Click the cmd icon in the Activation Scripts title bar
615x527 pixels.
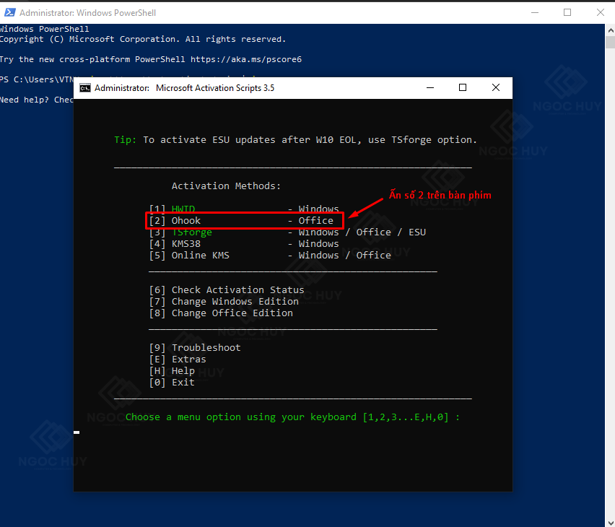[x=85, y=88]
